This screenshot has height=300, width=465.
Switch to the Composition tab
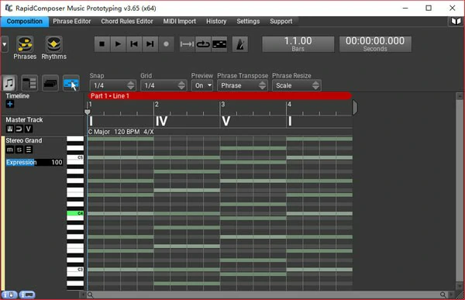(25, 22)
